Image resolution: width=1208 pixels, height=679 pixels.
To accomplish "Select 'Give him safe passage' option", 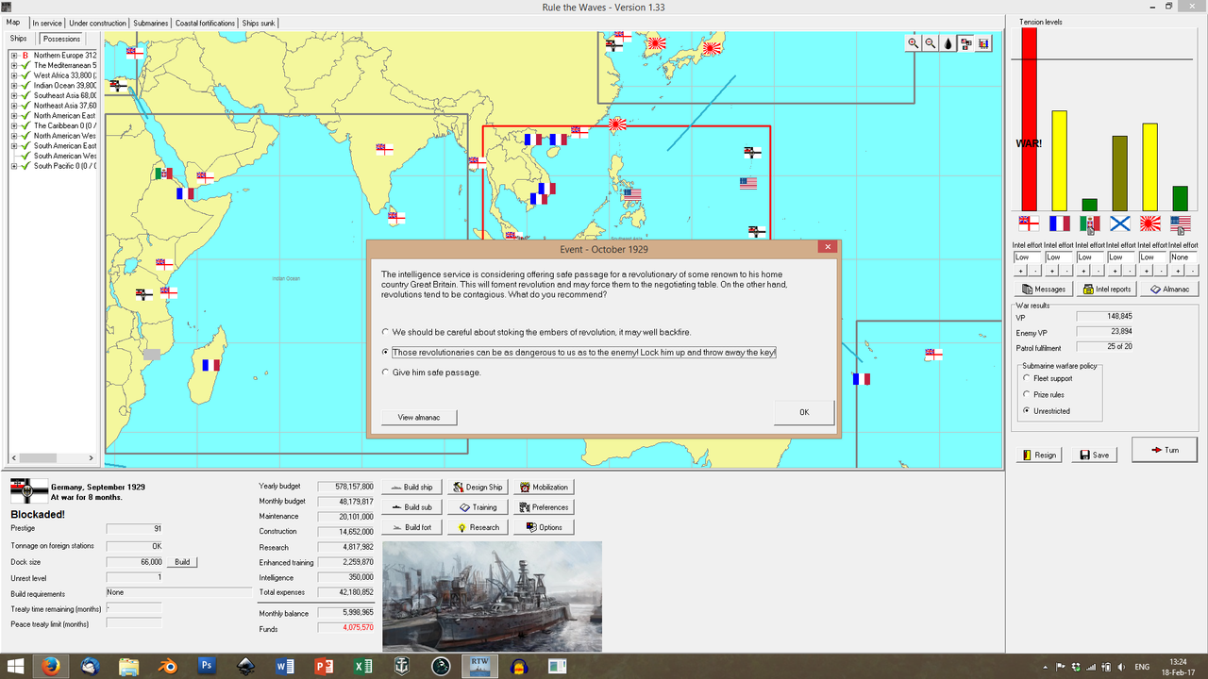I will 385,371.
